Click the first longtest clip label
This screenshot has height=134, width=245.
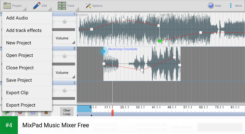[x=83, y=15]
